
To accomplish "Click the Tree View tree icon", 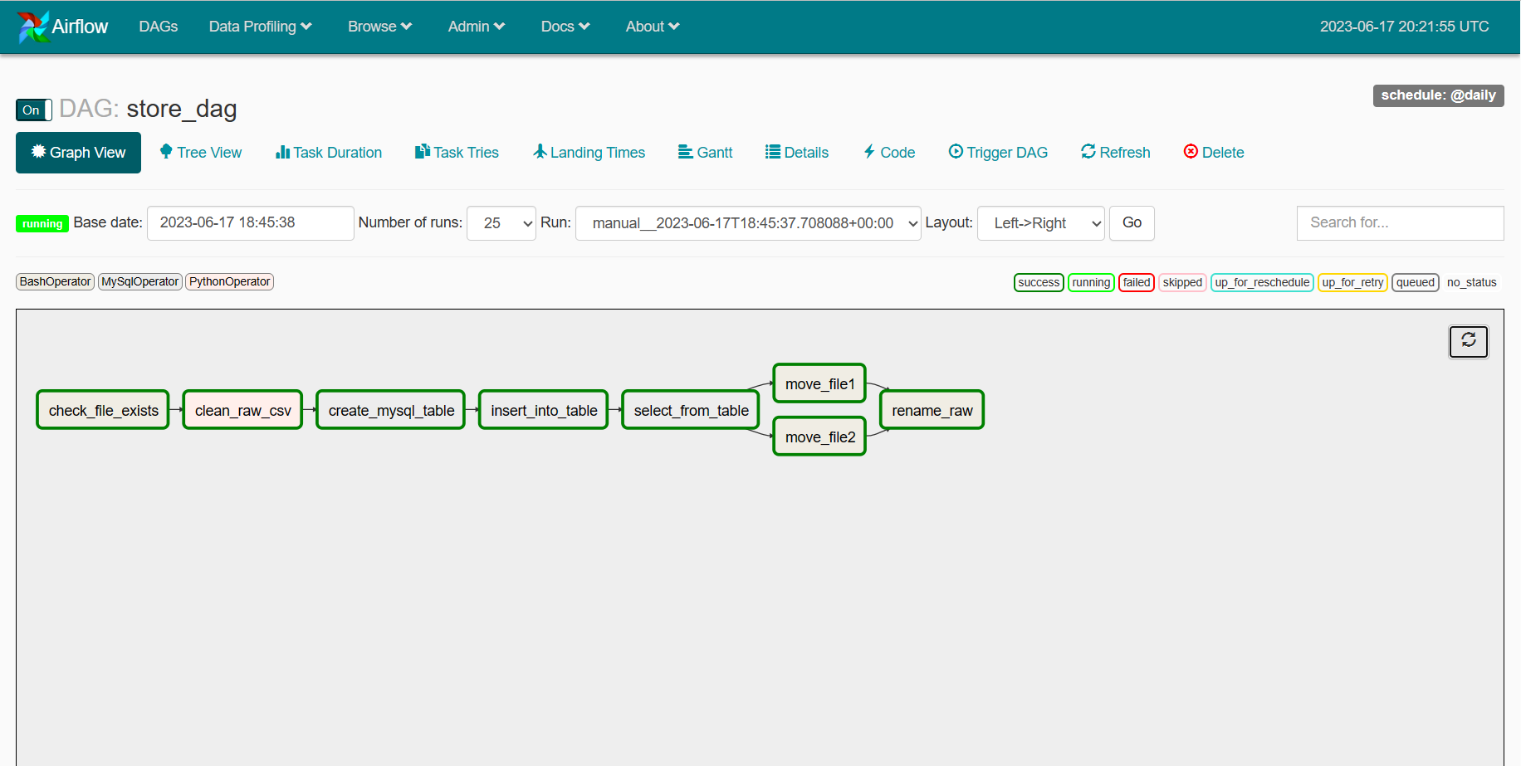I will tap(166, 152).
